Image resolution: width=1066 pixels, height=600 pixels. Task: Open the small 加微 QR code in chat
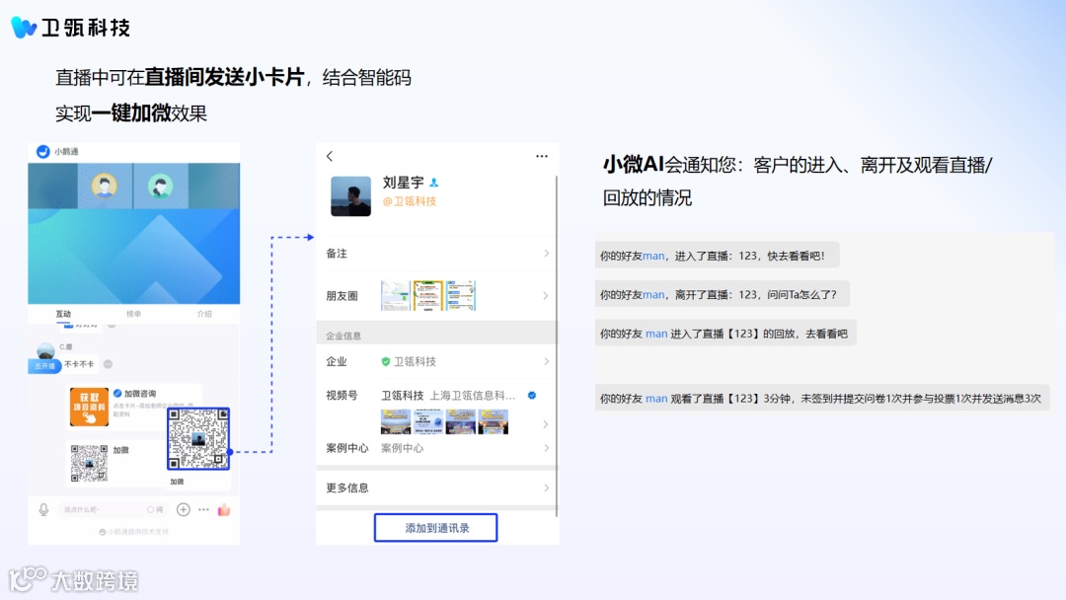pos(89,464)
